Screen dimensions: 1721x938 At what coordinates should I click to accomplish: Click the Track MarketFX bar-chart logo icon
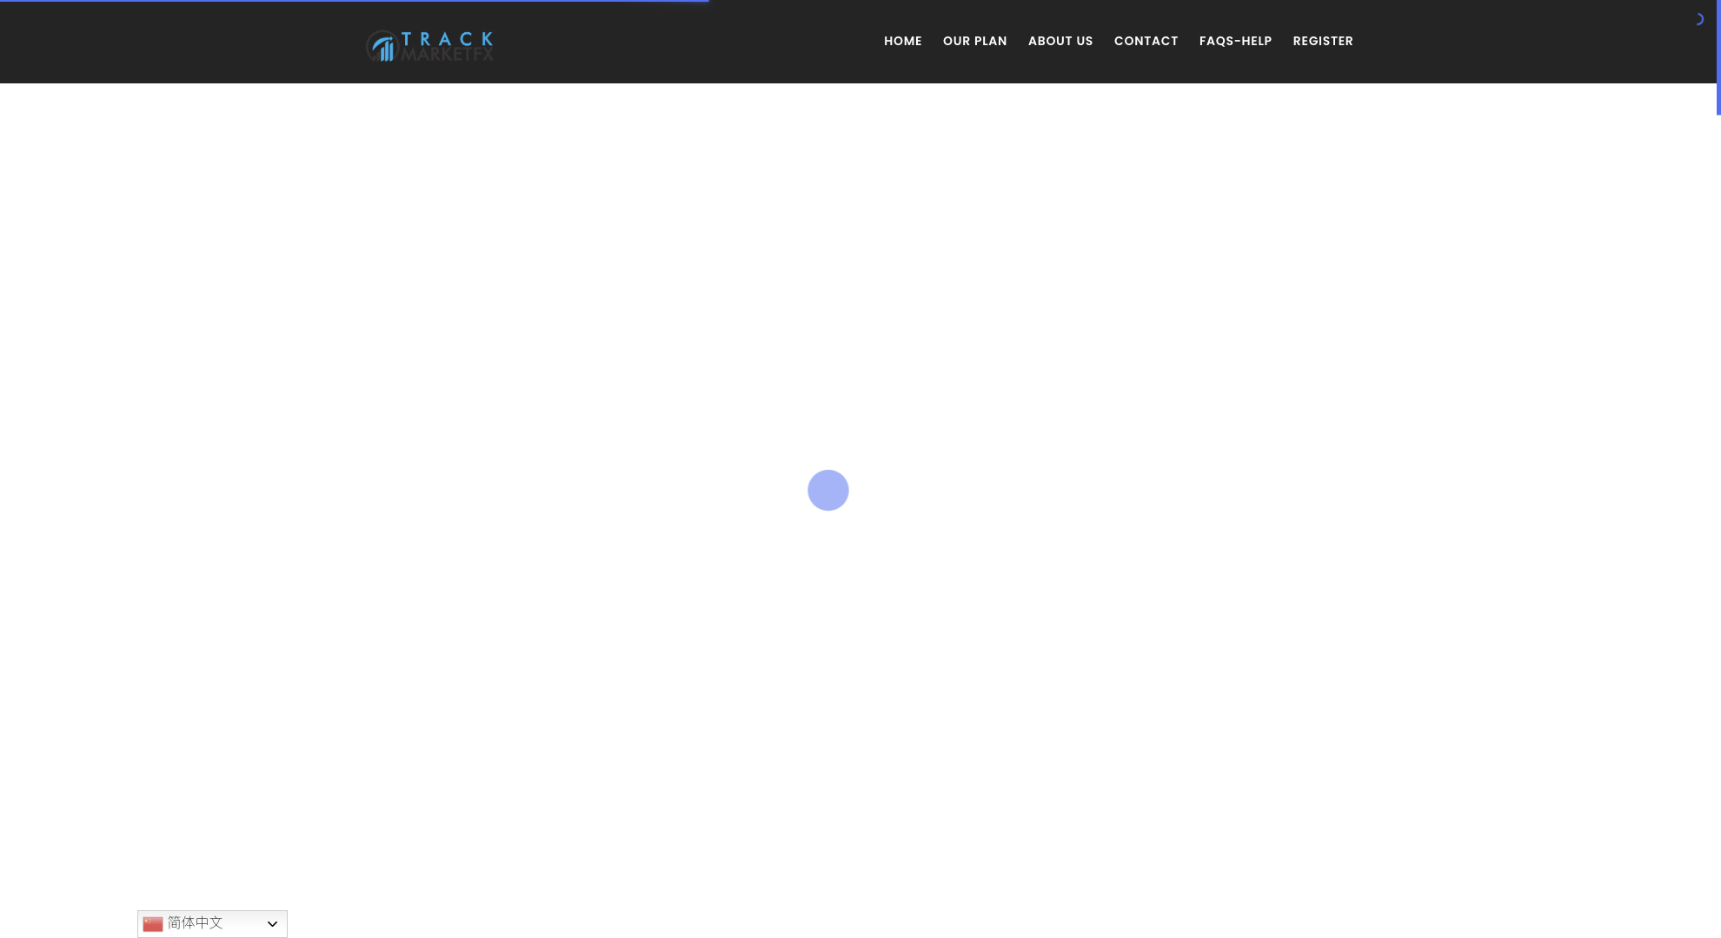point(382,47)
